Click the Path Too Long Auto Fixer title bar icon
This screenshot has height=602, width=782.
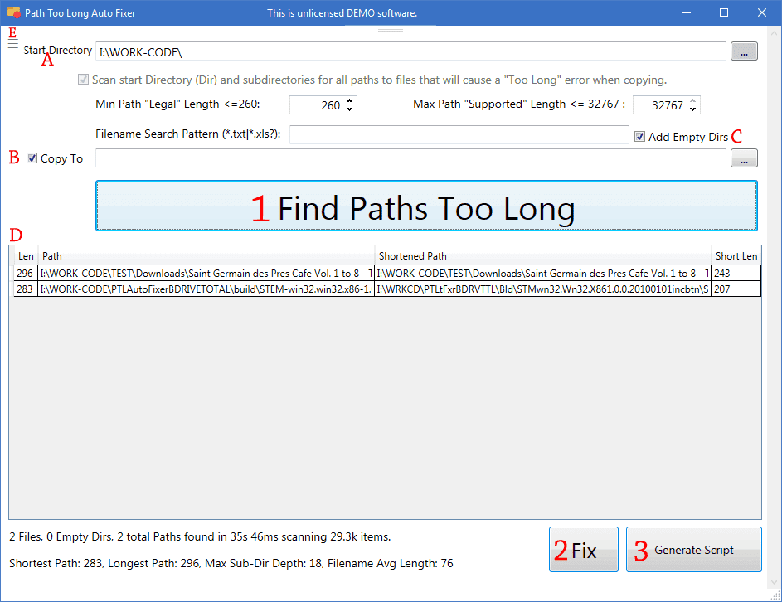(12, 12)
